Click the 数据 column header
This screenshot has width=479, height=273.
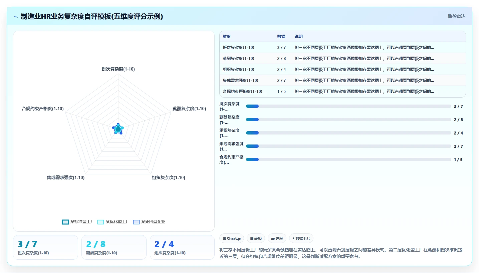pyautogui.click(x=281, y=37)
